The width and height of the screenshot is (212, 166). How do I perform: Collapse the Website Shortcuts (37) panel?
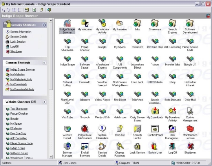[x=44, y=102]
